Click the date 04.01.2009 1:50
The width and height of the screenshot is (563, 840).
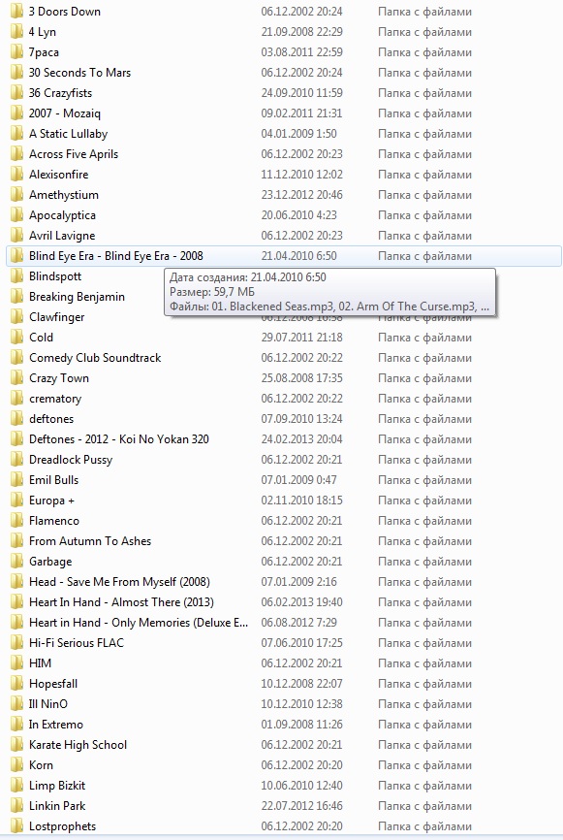(299, 134)
